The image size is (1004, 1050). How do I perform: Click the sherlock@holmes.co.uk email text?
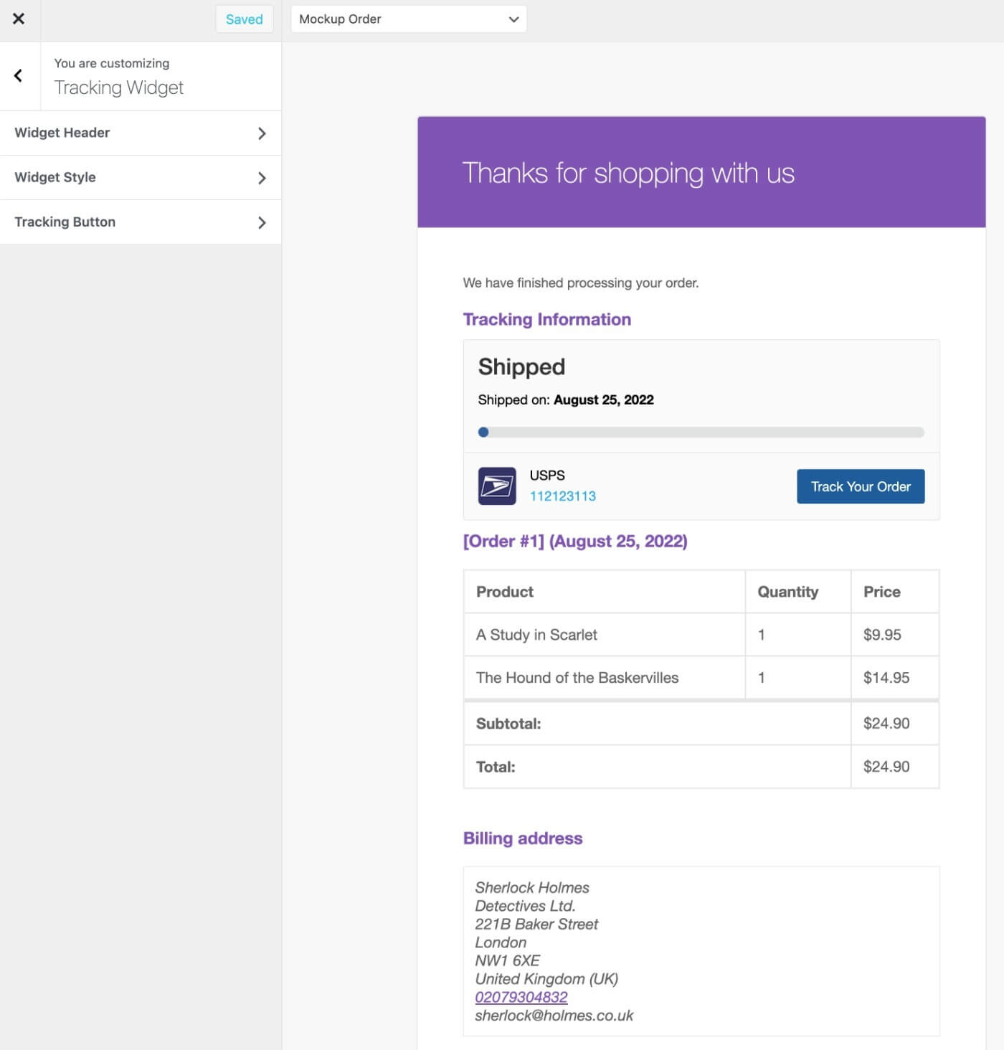[554, 1016]
